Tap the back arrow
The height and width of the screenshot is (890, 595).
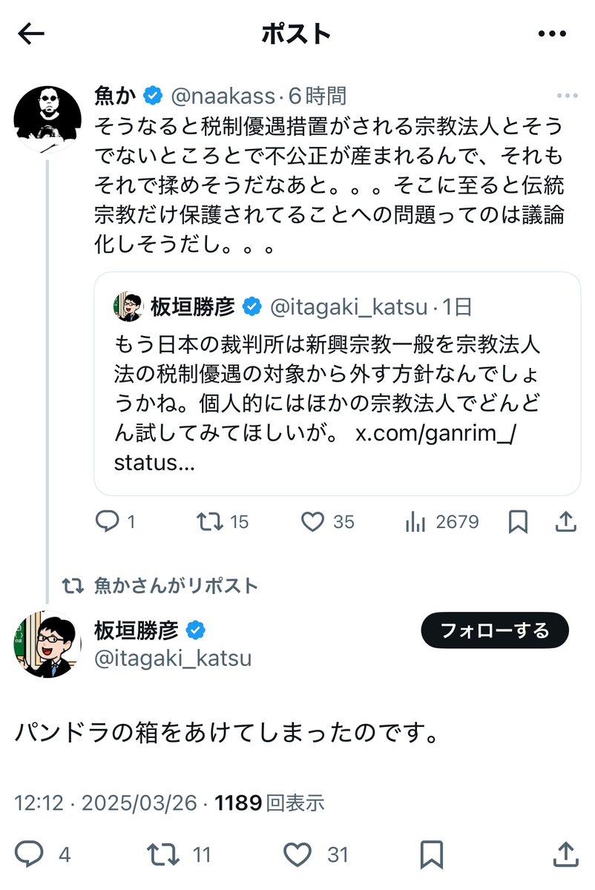tap(31, 33)
